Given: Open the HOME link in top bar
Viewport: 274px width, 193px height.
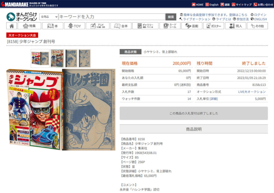Looking at the screenshot, I should (198, 5).
